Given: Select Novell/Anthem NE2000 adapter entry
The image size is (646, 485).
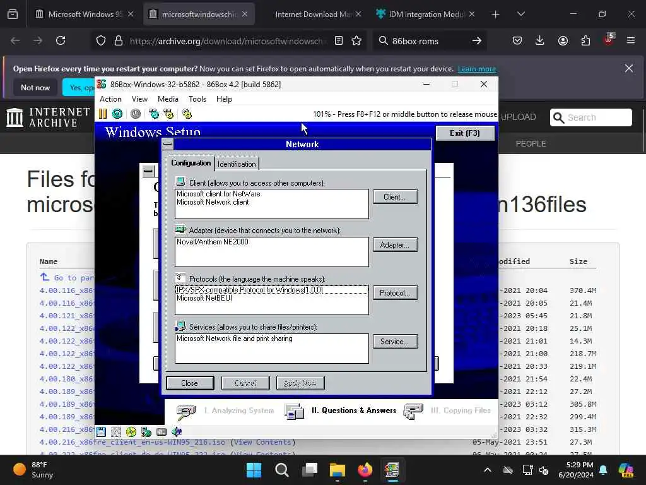Looking at the screenshot, I should pyautogui.click(x=213, y=242).
